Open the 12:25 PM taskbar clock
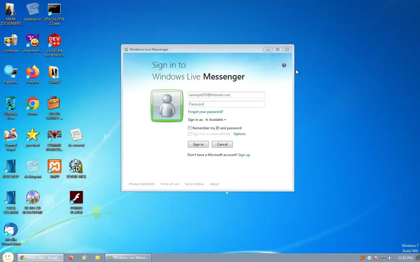This screenshot has width=420, height=262. pos(405,258)
